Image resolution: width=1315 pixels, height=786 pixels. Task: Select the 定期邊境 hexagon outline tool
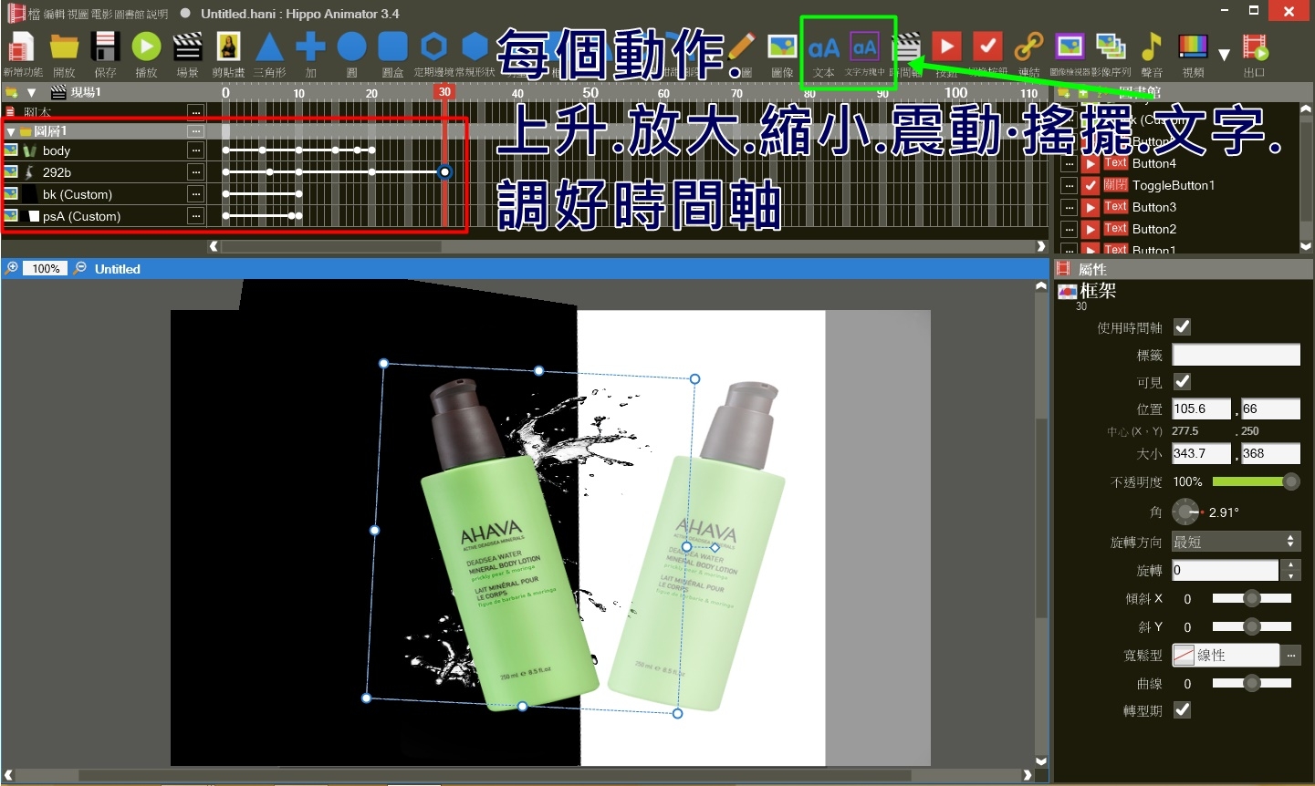pyautogui.click(x=433, y=47)
